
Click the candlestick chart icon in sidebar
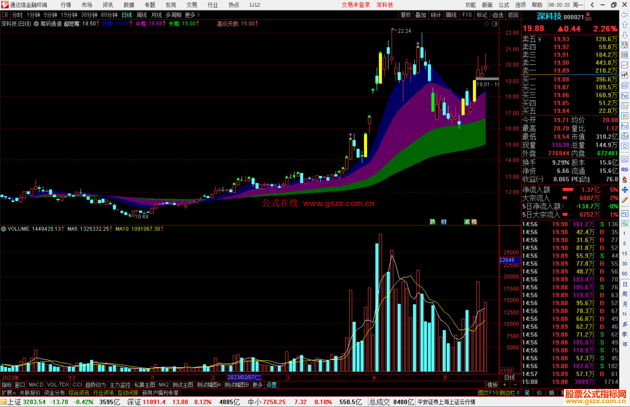point(624,75)
